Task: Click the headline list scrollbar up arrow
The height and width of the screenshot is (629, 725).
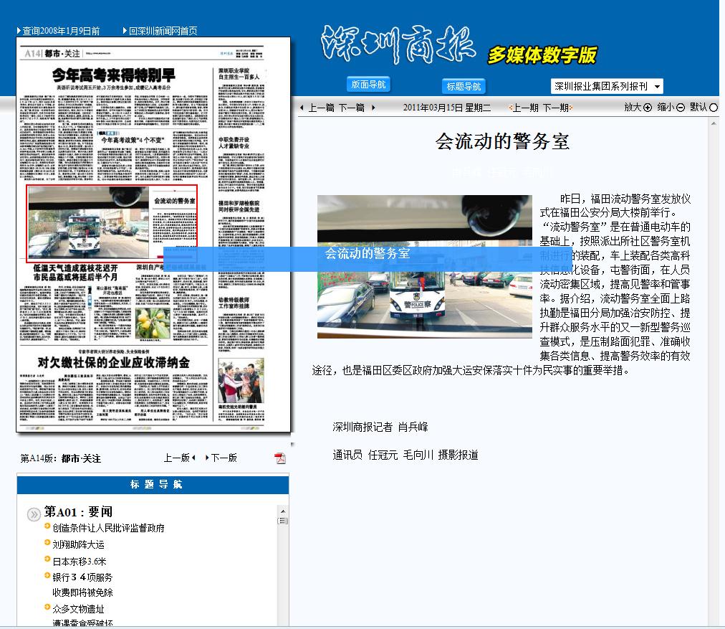Action: click(283, 510)
